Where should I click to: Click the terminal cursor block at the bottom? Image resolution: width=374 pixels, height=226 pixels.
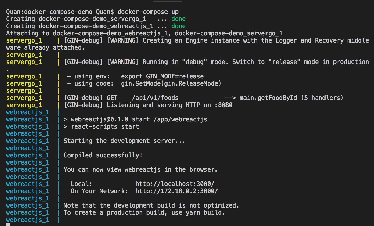(x=8, y=225)
